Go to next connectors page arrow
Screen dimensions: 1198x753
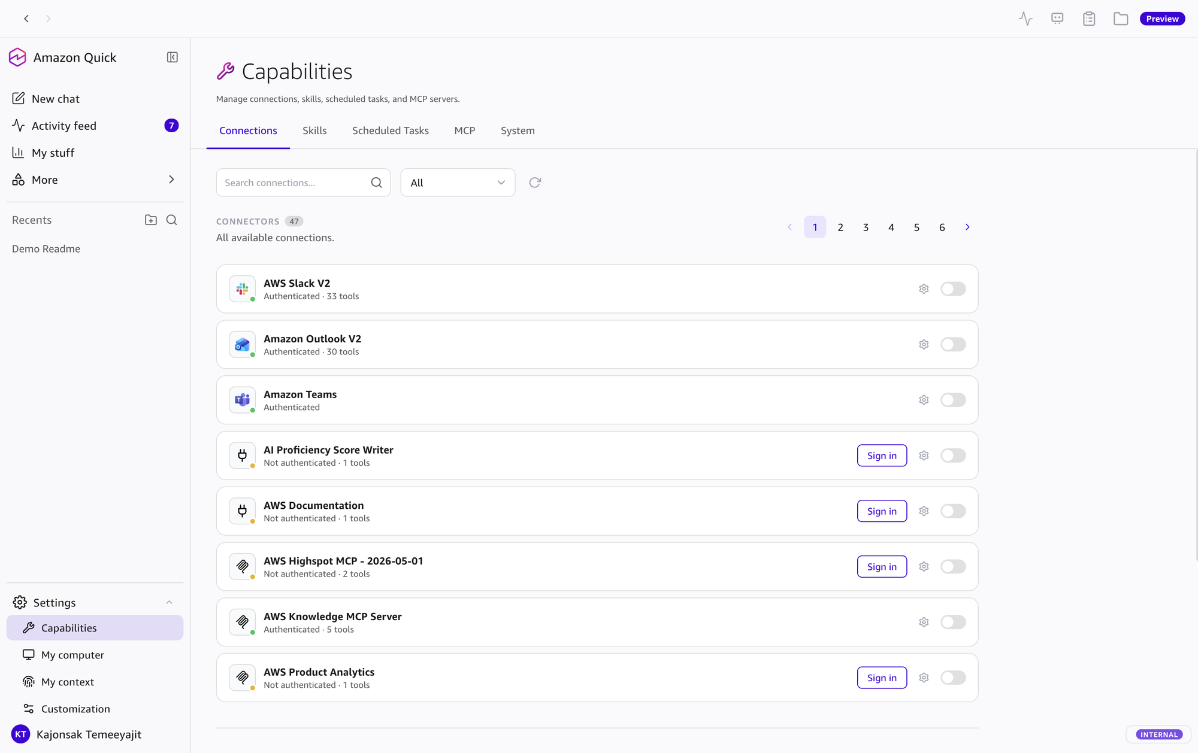(967, 227)
